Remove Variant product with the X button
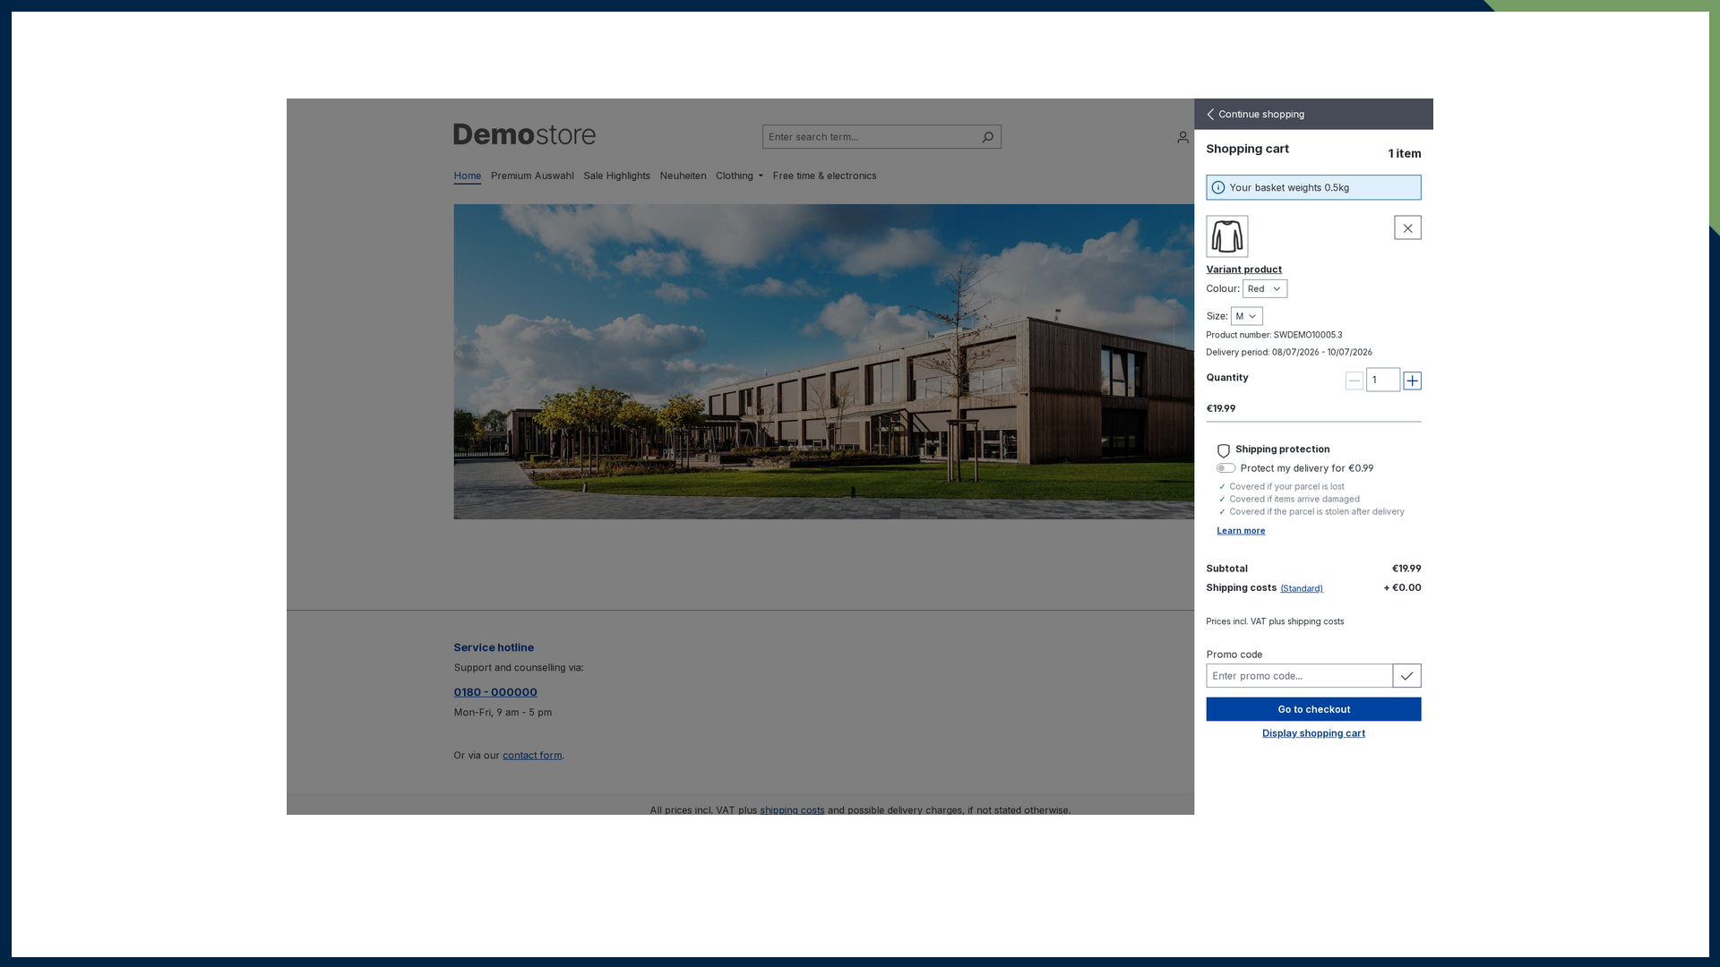This screenshot has width=1720, height=967. (x=1407, y=228)
